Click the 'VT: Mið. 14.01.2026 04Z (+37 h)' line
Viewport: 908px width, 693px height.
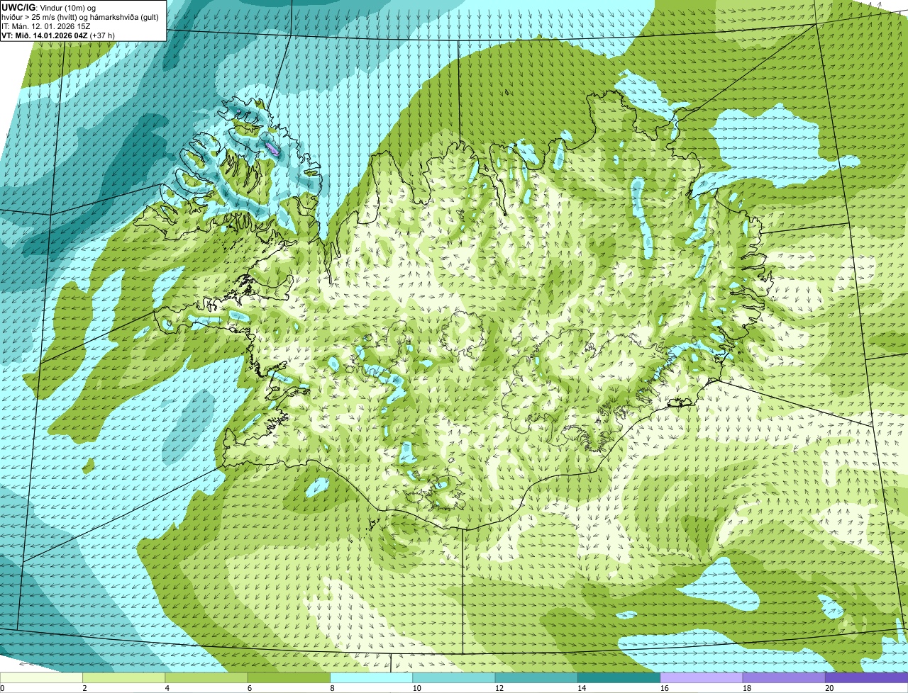[58, 35]
